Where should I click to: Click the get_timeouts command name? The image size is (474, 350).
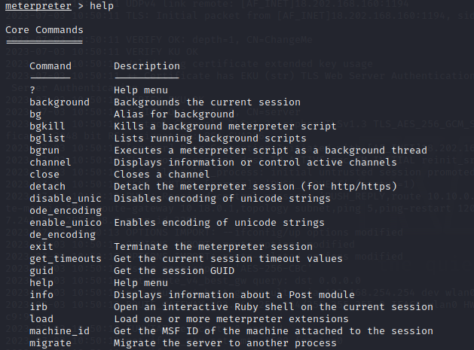point(66,259)
